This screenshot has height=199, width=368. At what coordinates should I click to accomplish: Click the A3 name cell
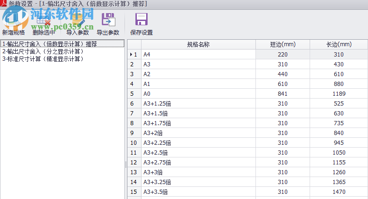198,64
